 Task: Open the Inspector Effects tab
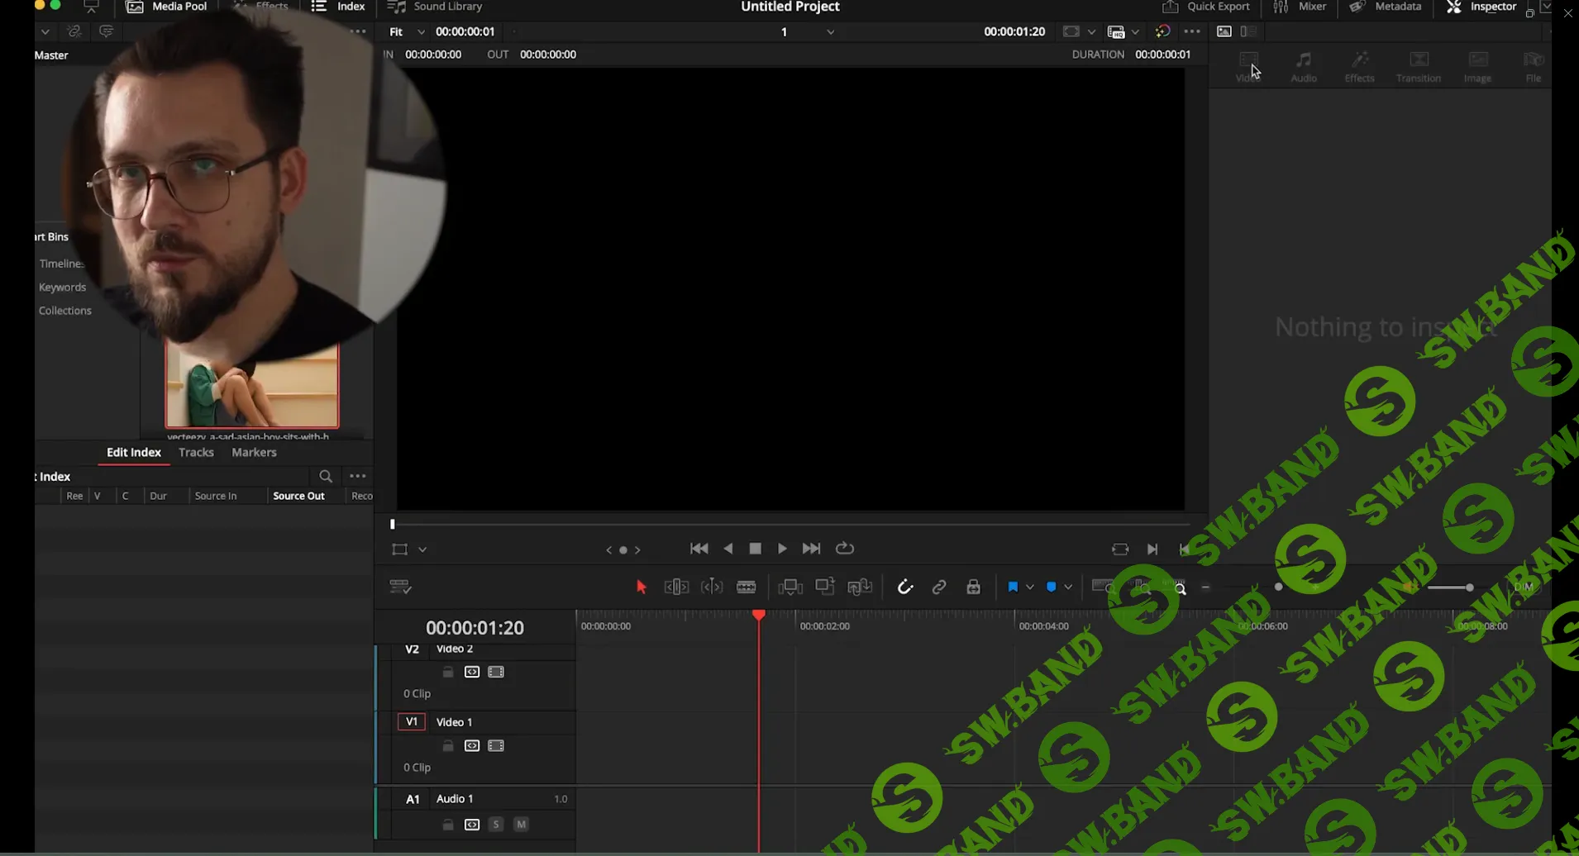click(1359, 67)
